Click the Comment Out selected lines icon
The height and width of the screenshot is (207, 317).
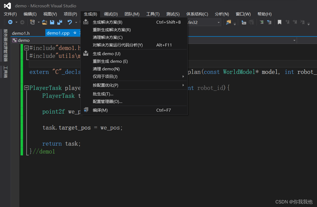pyautogui.click(x=262, y=22)
